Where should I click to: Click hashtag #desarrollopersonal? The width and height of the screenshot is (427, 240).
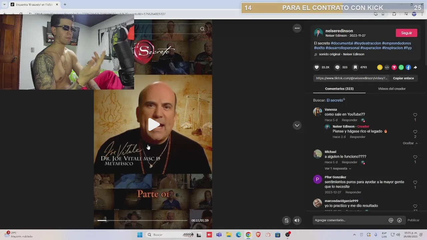coord(343,48)
